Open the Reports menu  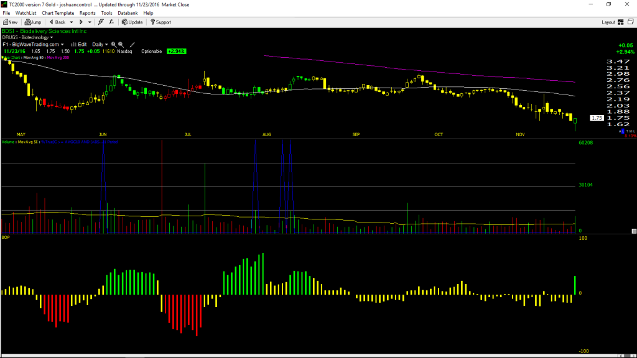coord(87,13)
